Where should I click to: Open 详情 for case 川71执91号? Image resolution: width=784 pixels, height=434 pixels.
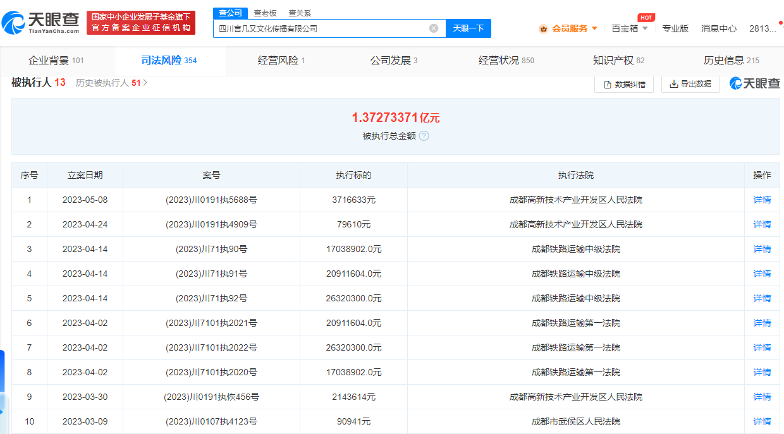(x=762, y=274)
